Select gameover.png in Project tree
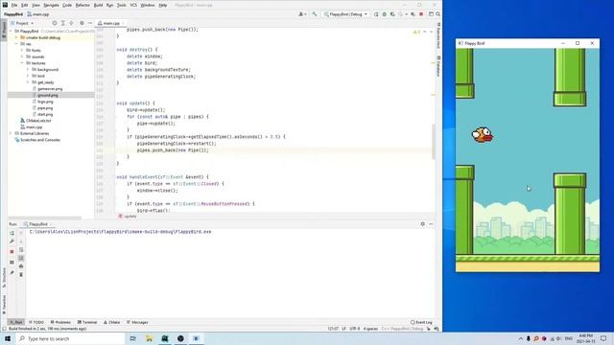Screen dimensions: 614x345 tap(50, 89)
